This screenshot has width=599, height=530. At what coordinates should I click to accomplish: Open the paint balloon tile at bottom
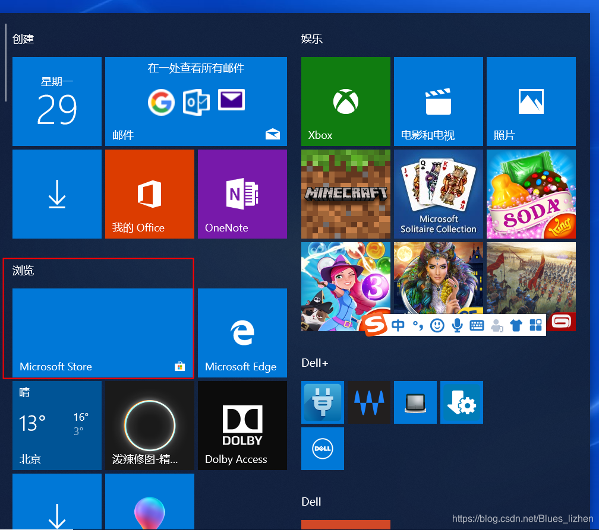pos(150,502)
